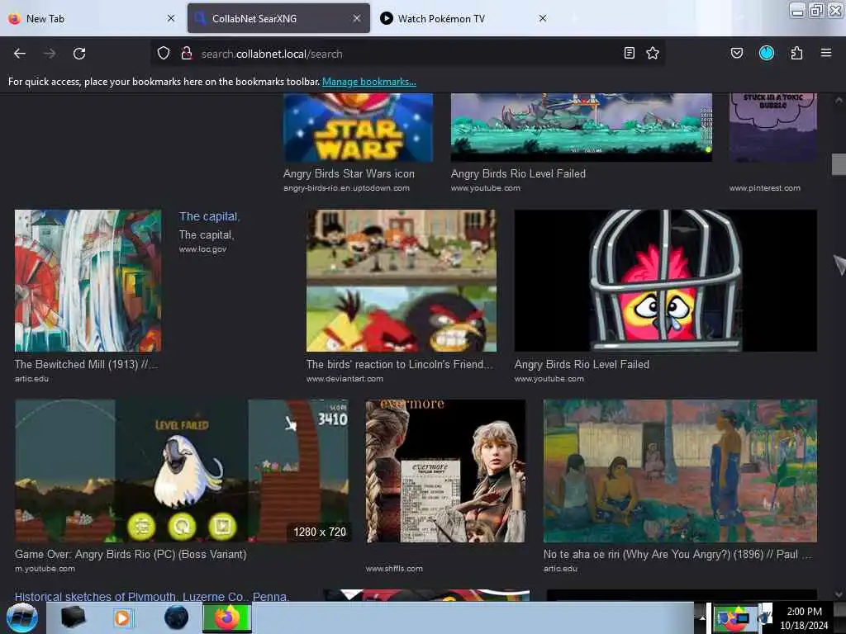This screenshot has width=846, height=634.
Task: Open the Angry Birds Rio Level Failed gameplay thumbnail
Action: [x=582, y=128]
